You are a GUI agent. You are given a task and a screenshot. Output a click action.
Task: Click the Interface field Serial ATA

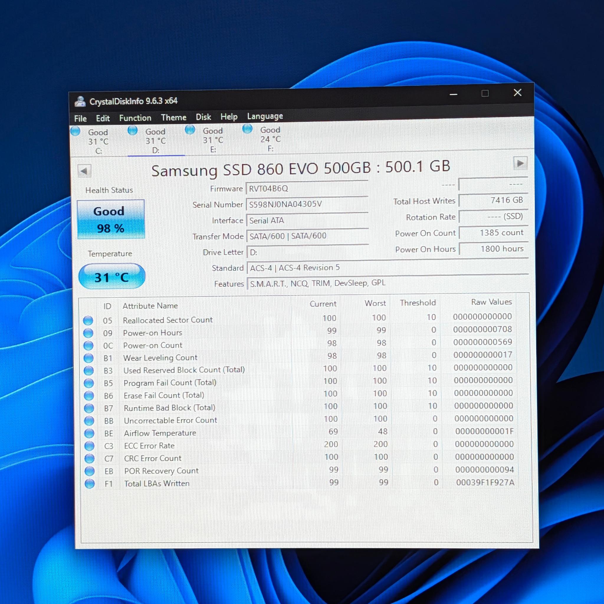point(307,220)
